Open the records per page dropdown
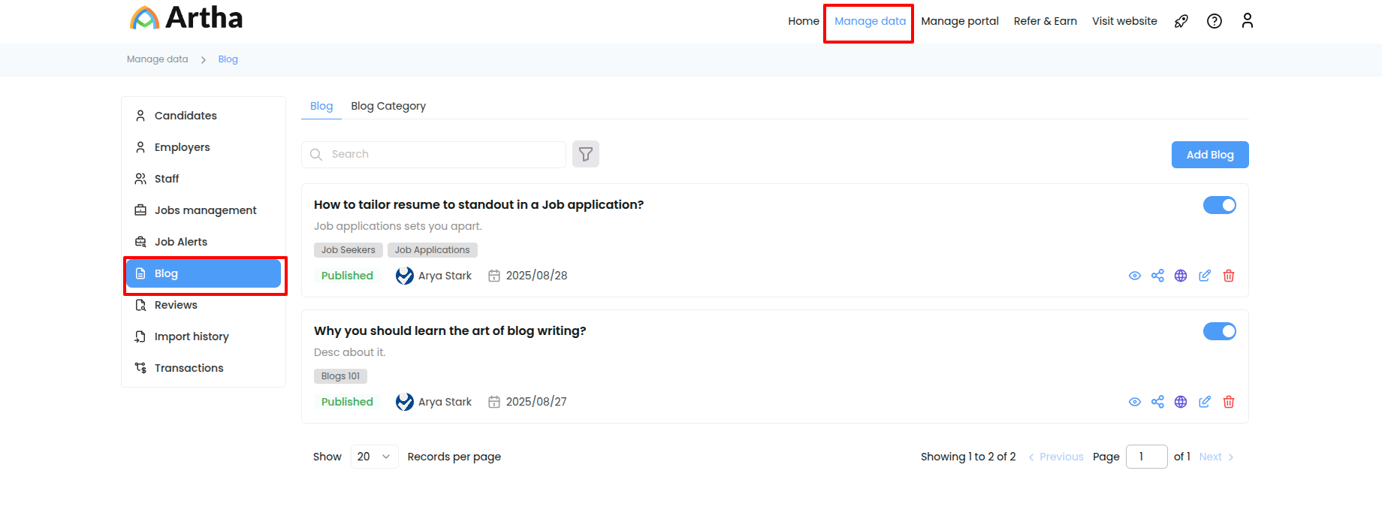The width and height of the screenshot is (1382, 528). 374,457
